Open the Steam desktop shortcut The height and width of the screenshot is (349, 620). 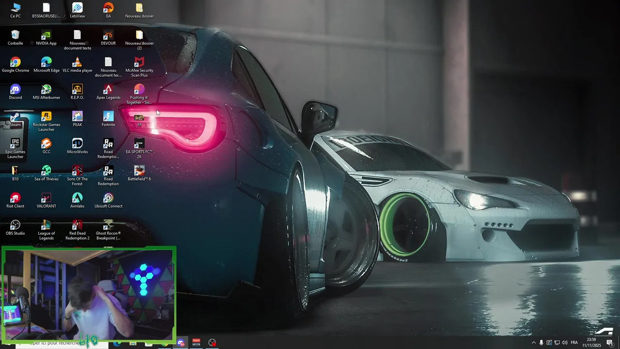click(x=15, y=119)
